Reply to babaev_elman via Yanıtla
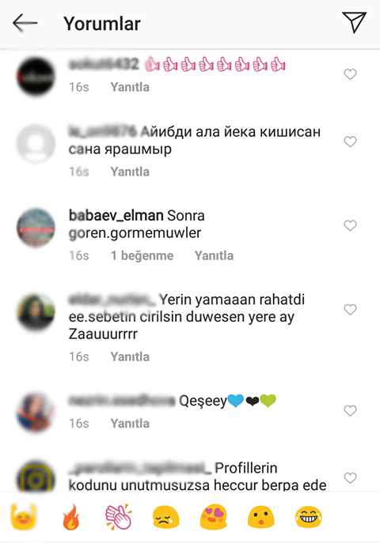Viewport: 380px width, 543px height. pos(214,255)
